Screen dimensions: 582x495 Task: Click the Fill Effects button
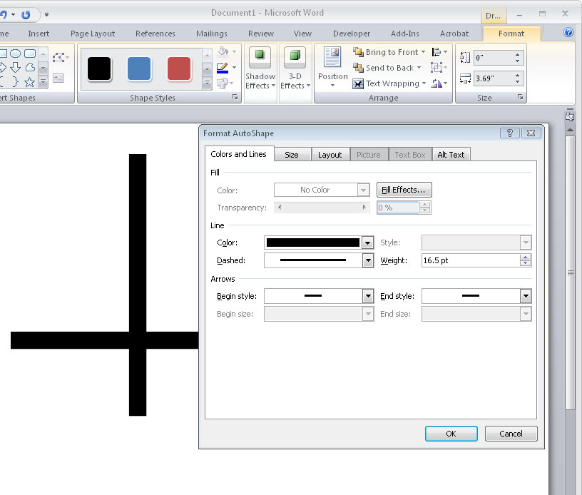point(404,190)
